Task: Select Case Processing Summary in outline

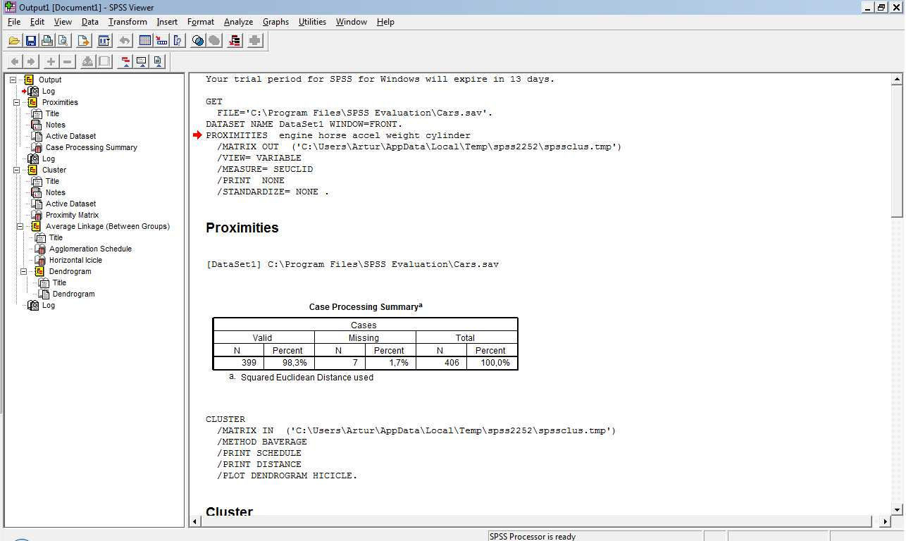Action: [x=92, y=147]
